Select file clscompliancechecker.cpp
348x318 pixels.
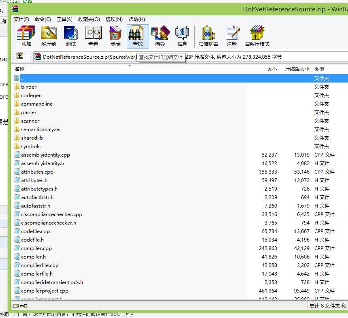[x=51, y=214]
